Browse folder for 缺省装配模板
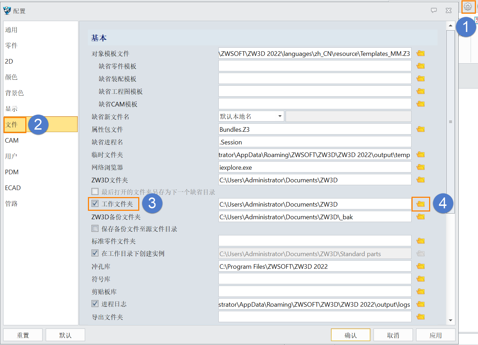Image resolution: width=478 pixels, height=345 pixels. click(421, 79)
